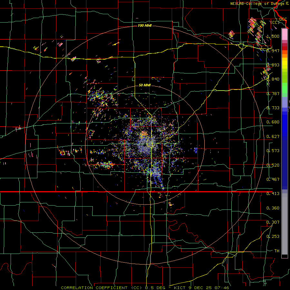Click the gray segment of the color bar

pyautogui.click(x=285, y=224)
